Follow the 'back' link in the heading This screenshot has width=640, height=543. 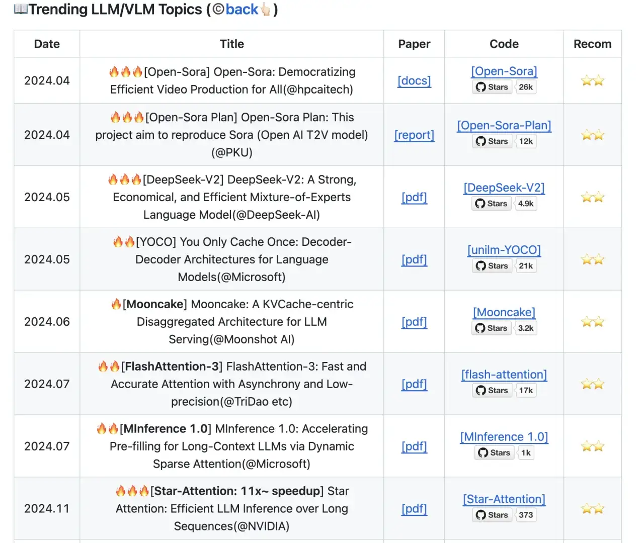point(242,10)
